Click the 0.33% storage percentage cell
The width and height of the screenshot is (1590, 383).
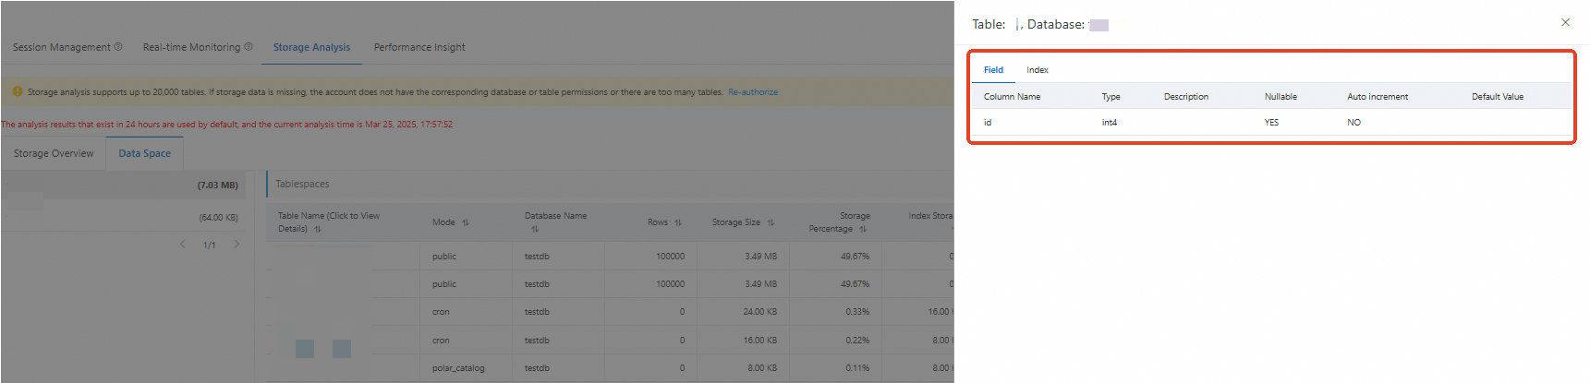coord(857,312)
